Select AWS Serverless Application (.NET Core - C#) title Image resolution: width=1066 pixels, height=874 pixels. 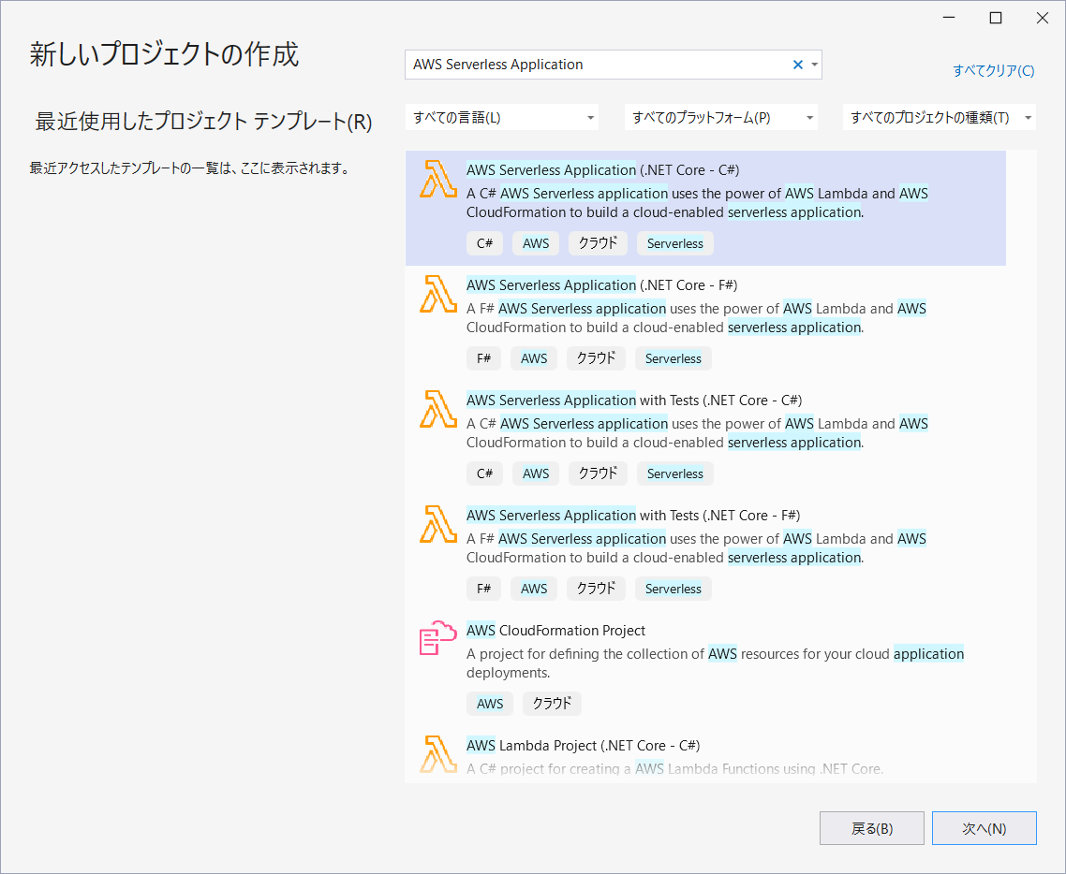(602, 169)
